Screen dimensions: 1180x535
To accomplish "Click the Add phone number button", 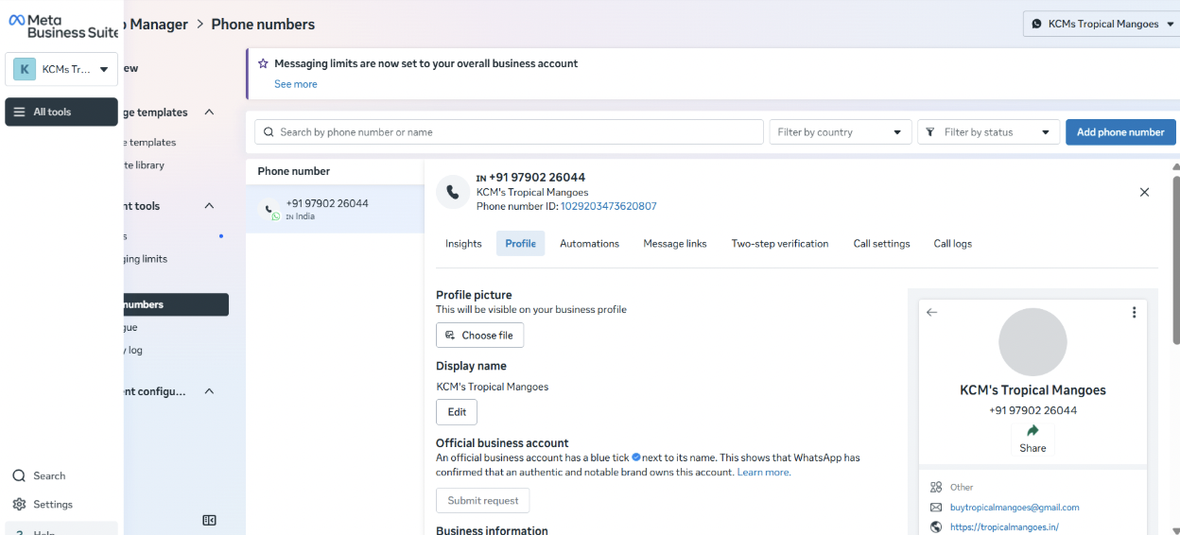I will [1120, 132].
